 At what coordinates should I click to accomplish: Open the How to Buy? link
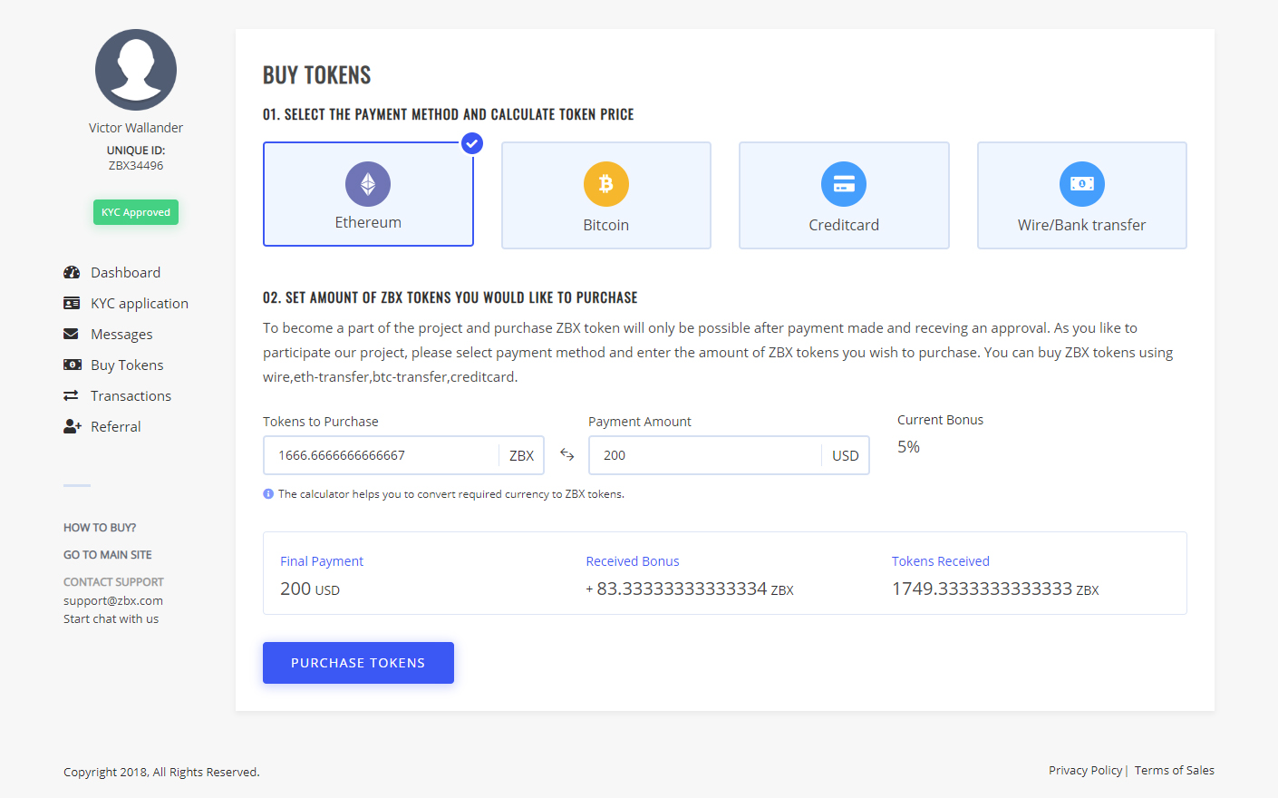click(x=100, y=527)
